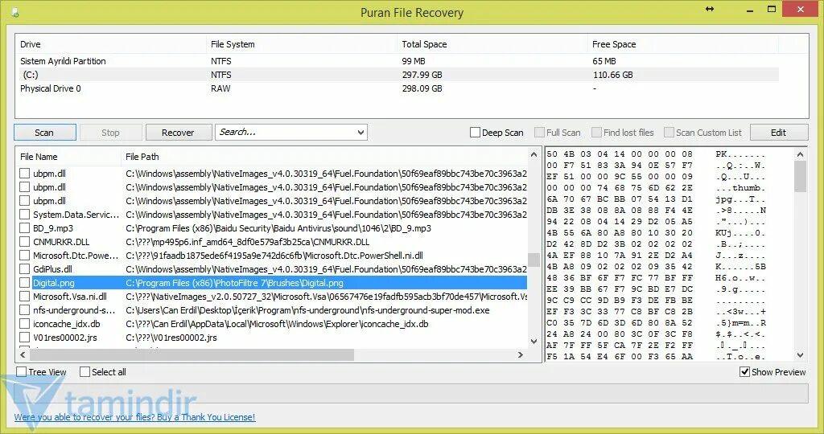The height and width of the screenshot is (434, 824).
Task: Click the 110.66 GB free space value
Action: [612, 75]
